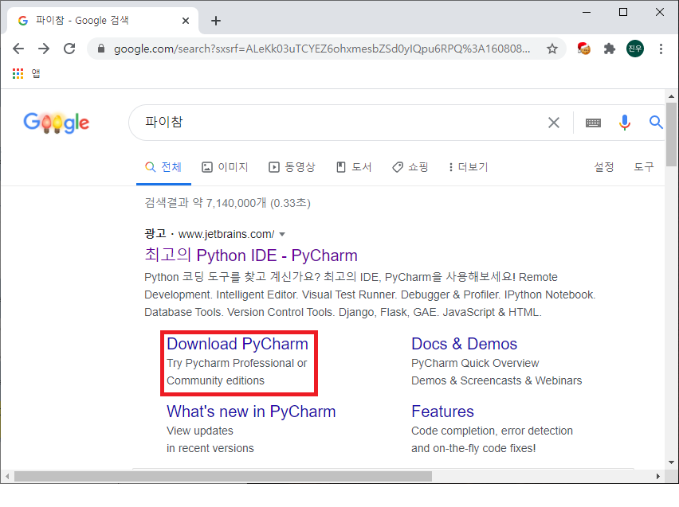Viewport: 679px width, 507px height.
Task: Select the 전체 results tab
Action: [163, 167]
